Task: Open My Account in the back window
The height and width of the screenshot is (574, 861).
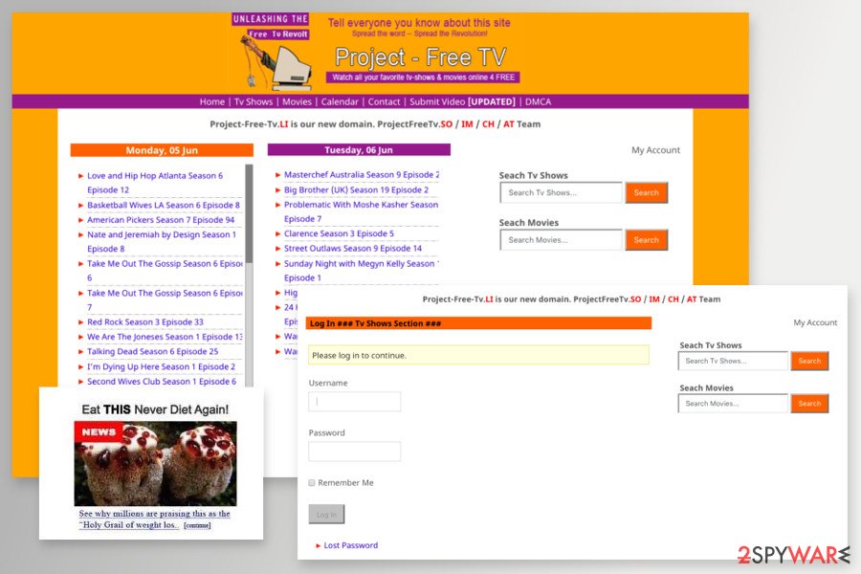Action: pyautogui.click(x=655, y=150)
